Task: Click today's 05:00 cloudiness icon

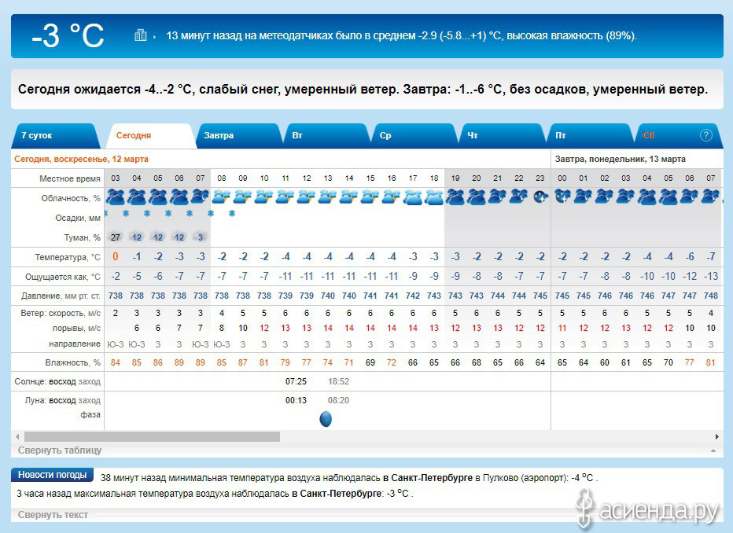Action: click(x=158, y=197)
